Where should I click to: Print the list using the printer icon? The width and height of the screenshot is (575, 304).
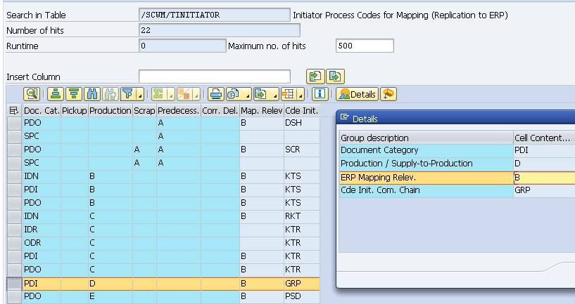(x=215, y=94)
